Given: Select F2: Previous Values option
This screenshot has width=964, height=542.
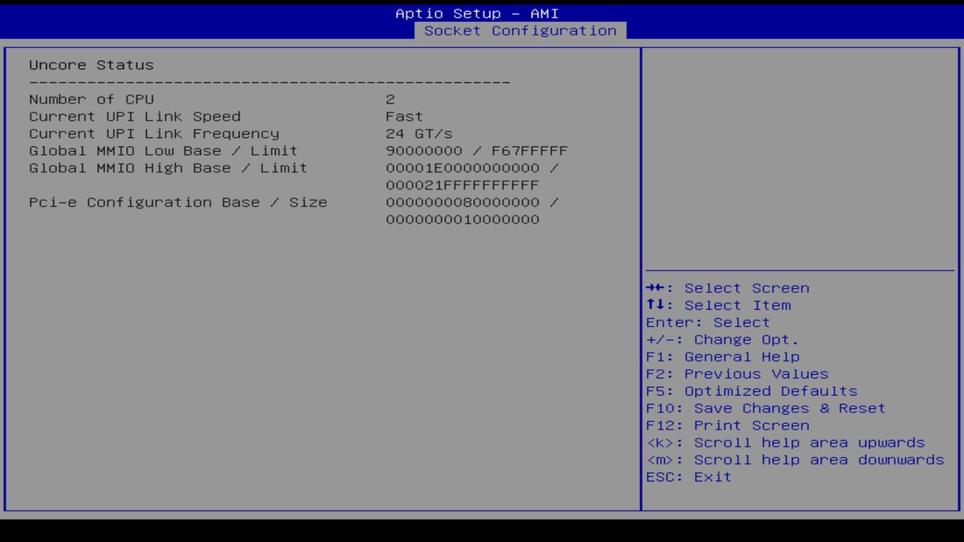Looking at the screenshot, I should click(736, 373).
